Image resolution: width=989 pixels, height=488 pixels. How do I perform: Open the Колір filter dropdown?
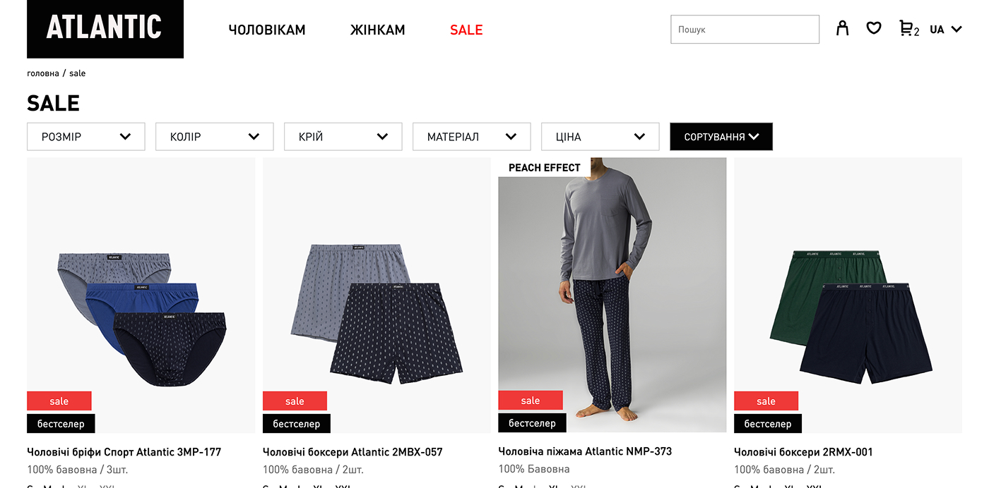pyautogui.click(x=215, y=137)
